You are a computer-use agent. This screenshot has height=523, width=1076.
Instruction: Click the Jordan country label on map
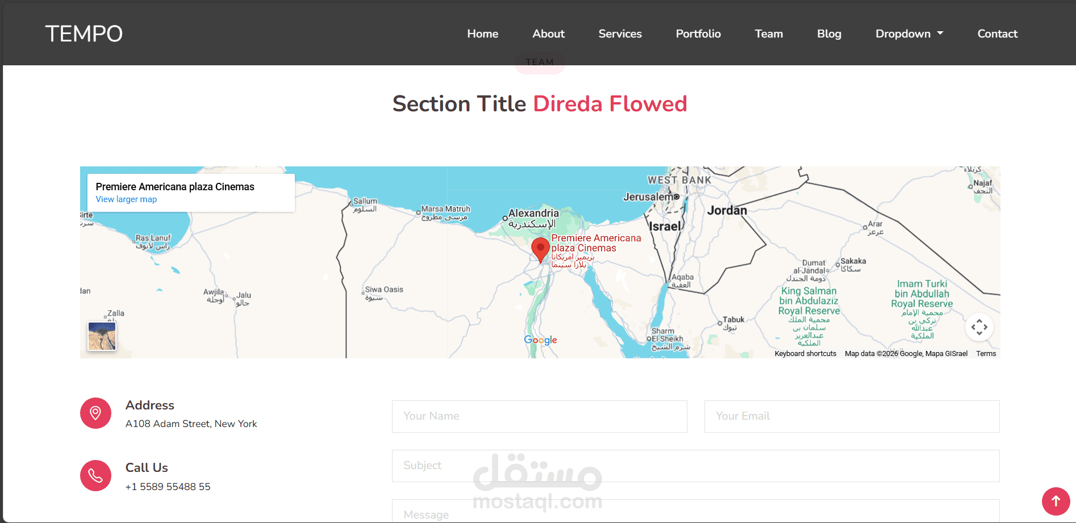click(727, 210)
